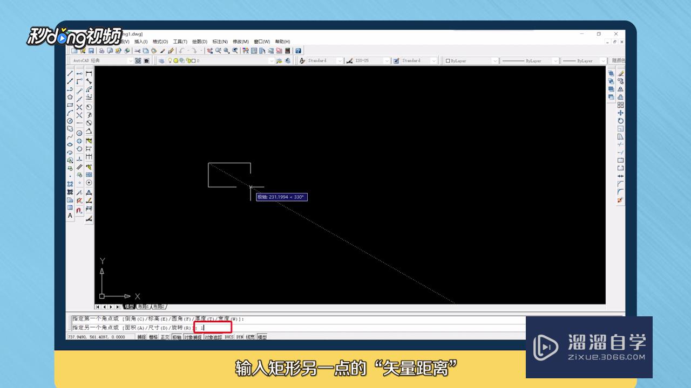
Task: Open the 标注(N) menu
Action: 220,41
